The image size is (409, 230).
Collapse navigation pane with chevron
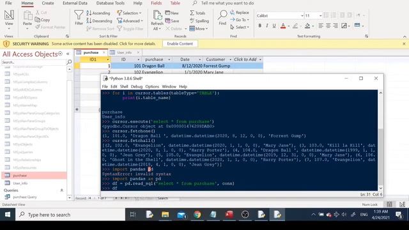click(68, 54)
